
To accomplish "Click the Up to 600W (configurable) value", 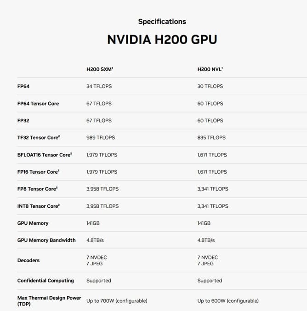I will tap(228, 301).
